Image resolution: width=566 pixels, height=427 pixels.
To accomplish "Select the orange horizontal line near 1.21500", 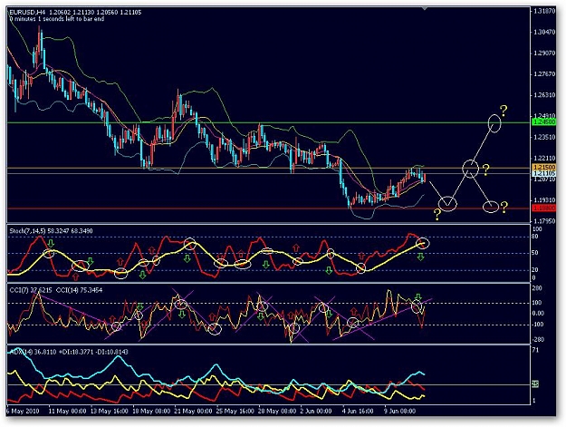I will coord(269,168).
